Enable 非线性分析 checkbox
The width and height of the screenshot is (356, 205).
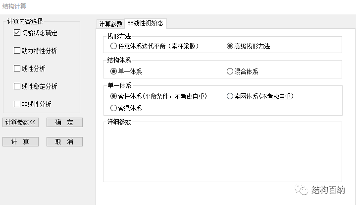(17, 104)
